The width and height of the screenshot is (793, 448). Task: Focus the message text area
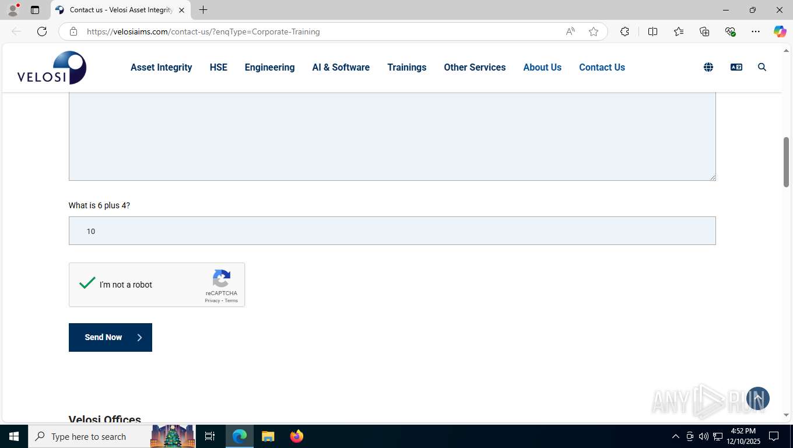click(392, 136)
